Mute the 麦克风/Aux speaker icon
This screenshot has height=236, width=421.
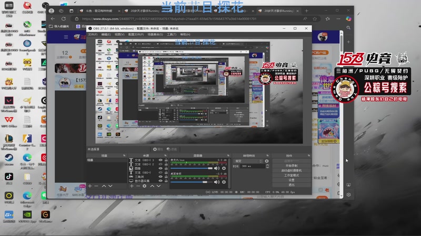pyautogui.click(x=217, y=168)
